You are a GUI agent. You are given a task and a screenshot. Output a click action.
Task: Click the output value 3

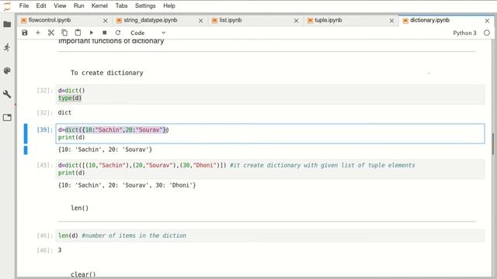tap(60, 250)
